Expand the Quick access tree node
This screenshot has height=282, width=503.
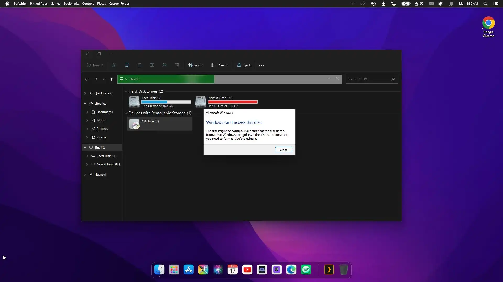[x=85, y=93]
